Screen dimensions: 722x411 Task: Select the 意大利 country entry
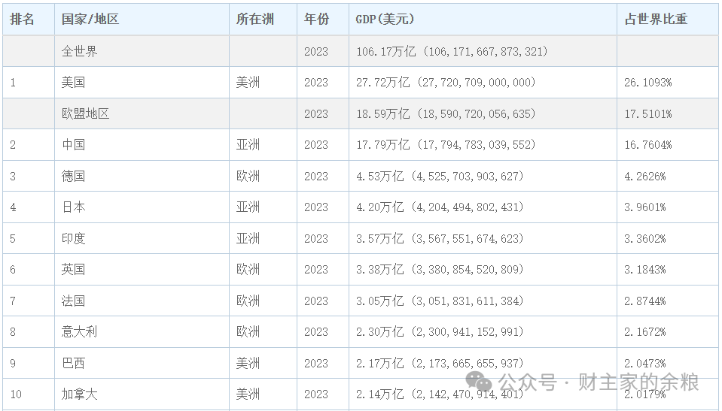coord(79,332)
